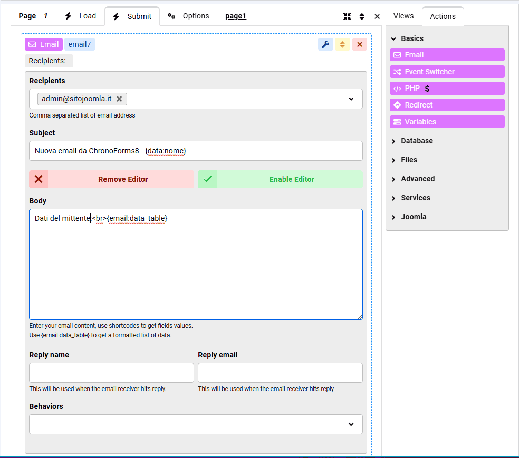This screenshot has height=458, width=519.
Task: Add a Variables action from Basics
Action: pyautogui.click(x=447, y=122)
